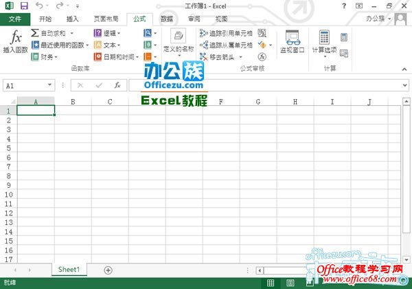Open Ribbon Display Options icon
Screen dimensions: 412x289
[x=359, y=6]
